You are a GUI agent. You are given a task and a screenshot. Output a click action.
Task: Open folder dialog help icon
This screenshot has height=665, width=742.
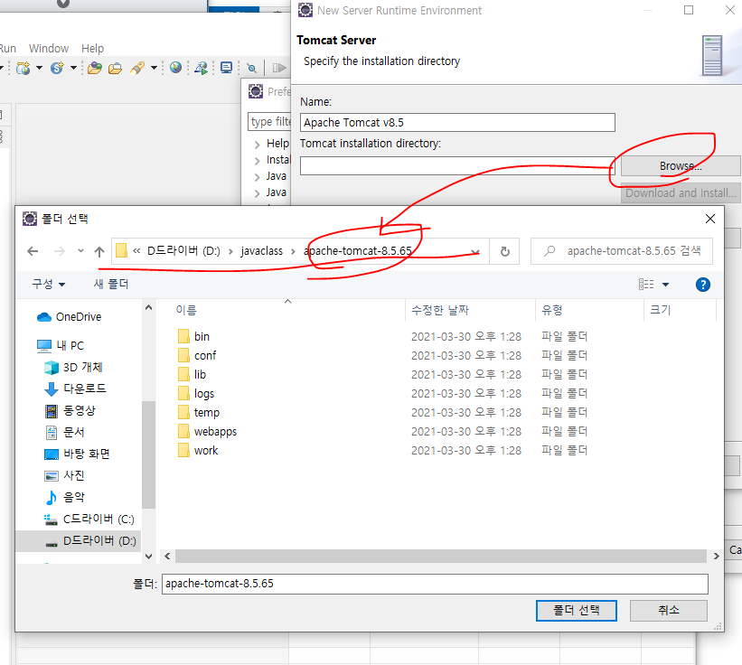tap(703, 285)
